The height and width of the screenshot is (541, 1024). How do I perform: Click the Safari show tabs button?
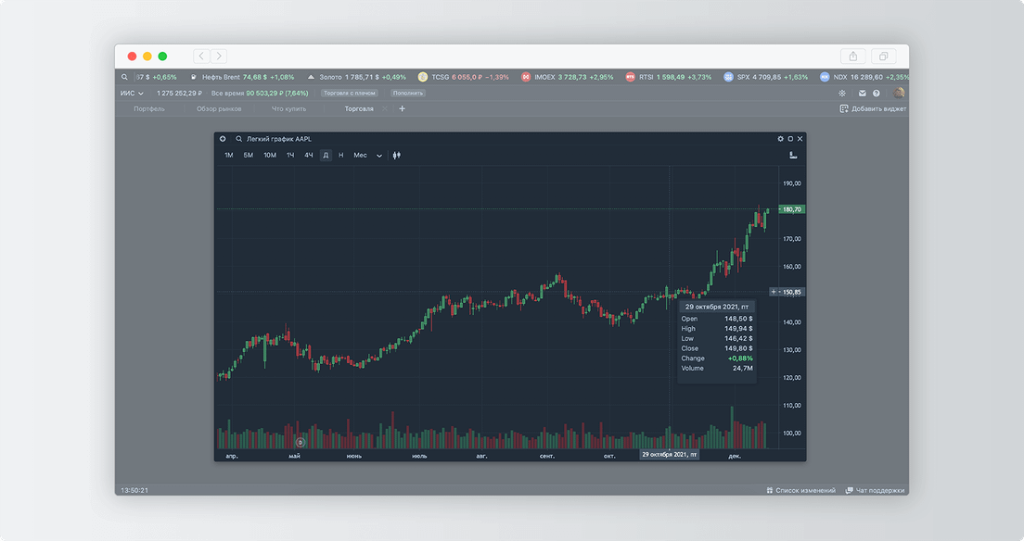(884, 57)
